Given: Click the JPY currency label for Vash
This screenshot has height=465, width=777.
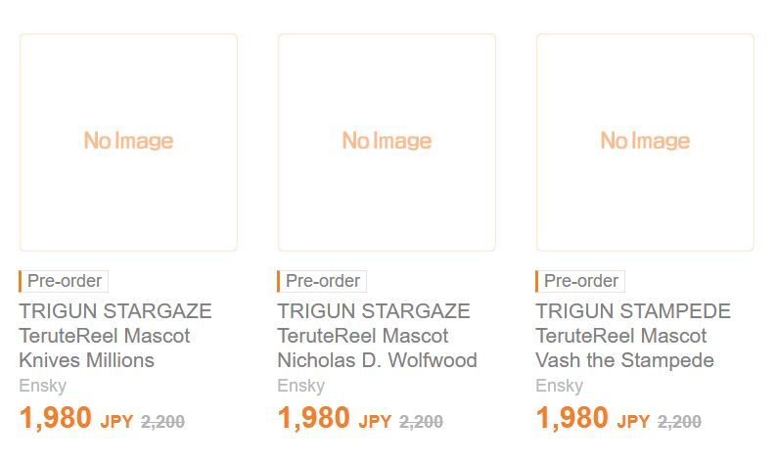Looking at the screenshot, I should click(x=633, y=422).
